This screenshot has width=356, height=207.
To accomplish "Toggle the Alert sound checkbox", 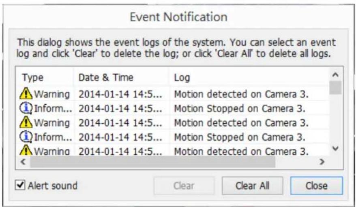I will click(19, 186).
